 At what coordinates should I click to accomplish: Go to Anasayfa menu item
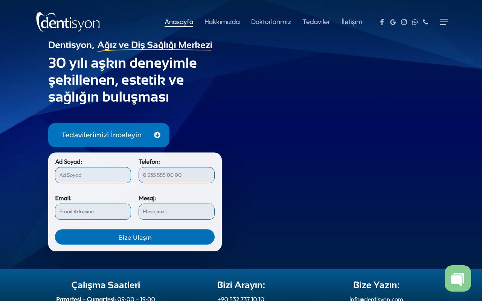[179, 22]
